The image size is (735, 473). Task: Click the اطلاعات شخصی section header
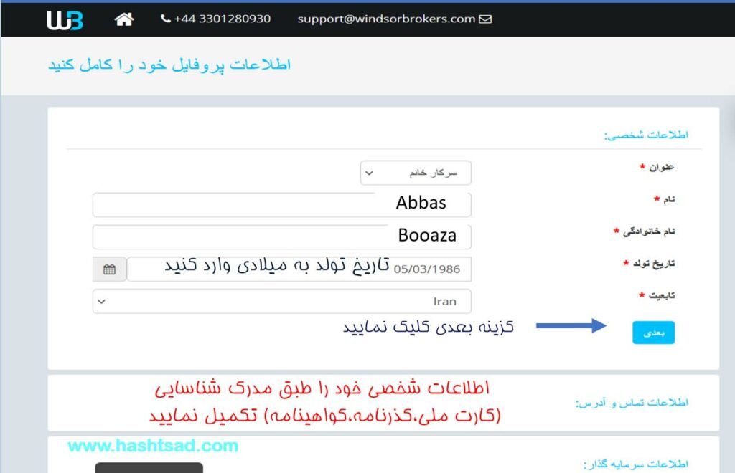[x=646, y=135]
